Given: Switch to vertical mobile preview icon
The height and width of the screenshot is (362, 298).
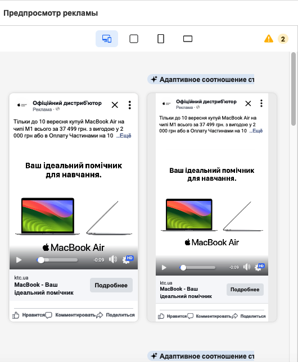Looking at the screenshot, I should pyautogui.click(x=161, y=39).
